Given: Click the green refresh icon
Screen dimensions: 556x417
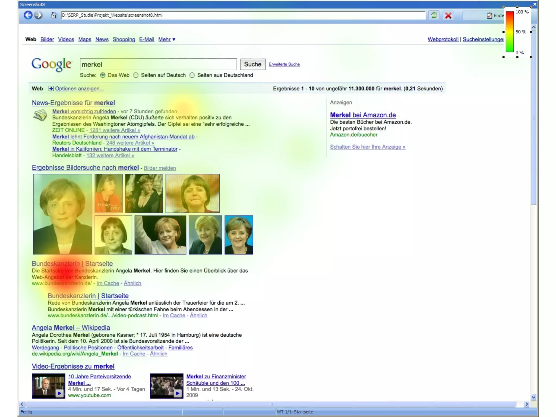Looking at the screenshot, I should click(434, 15).
